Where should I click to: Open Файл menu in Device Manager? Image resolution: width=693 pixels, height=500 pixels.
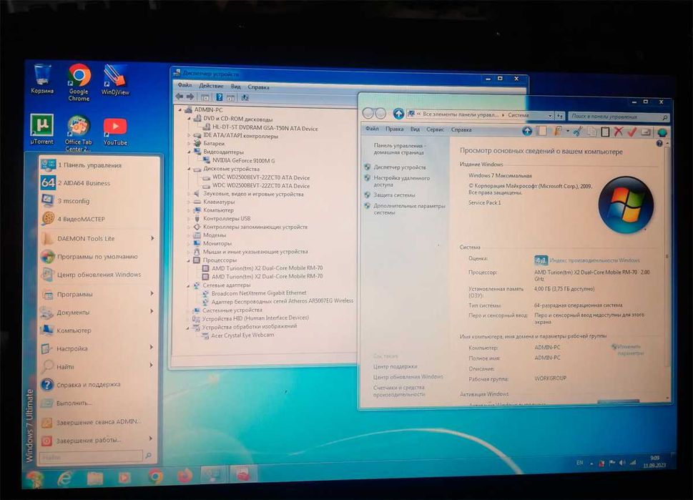tap(185, 85)
